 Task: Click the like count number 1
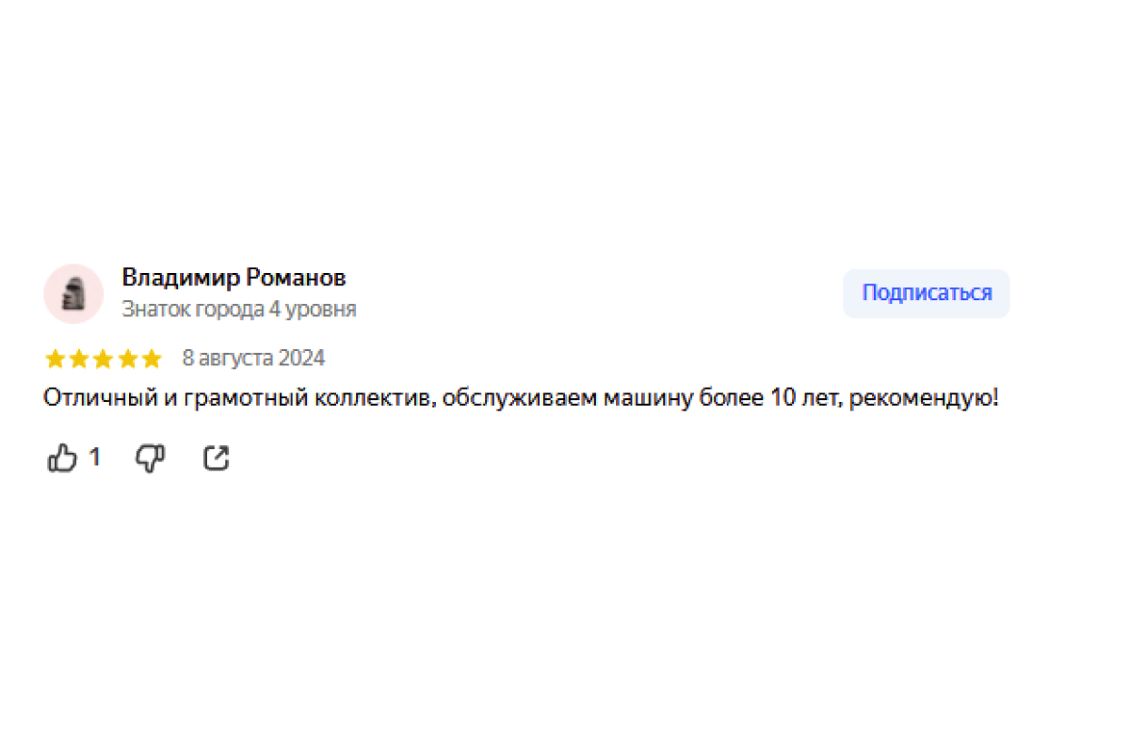94,458
